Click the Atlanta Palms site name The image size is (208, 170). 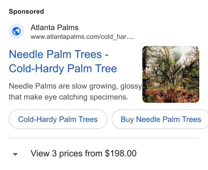pyautogui.click(x=54, y=28)
